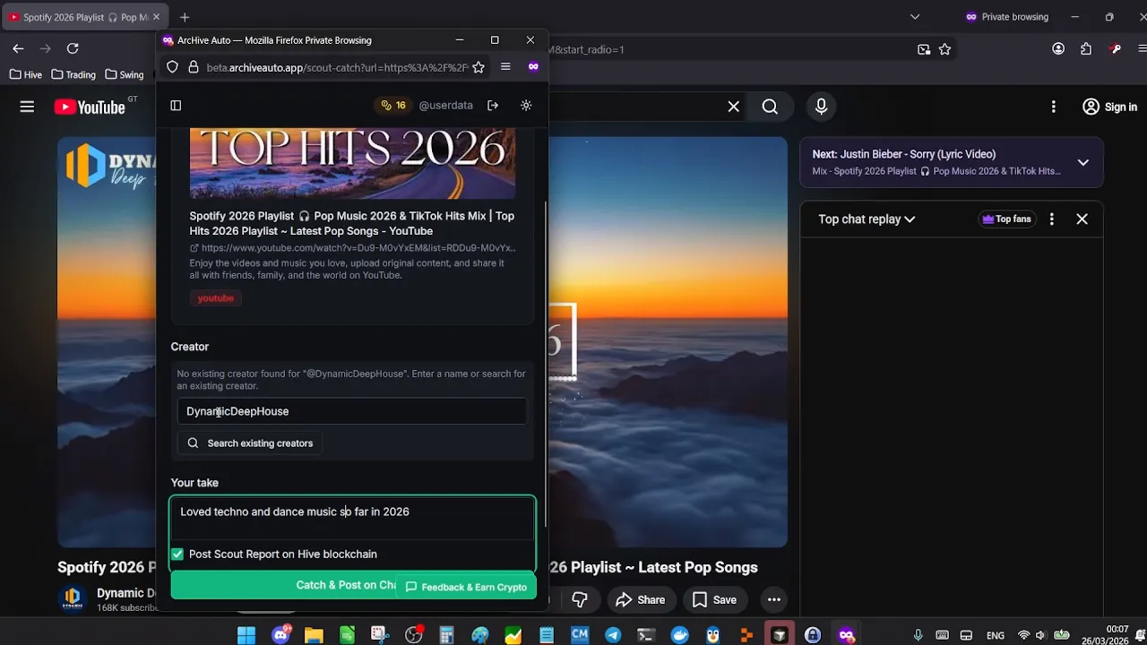Open the Firefox tab list chevron
This screenshot has width=1147, height=645.
pyautogui.click(x=915, y=16)
